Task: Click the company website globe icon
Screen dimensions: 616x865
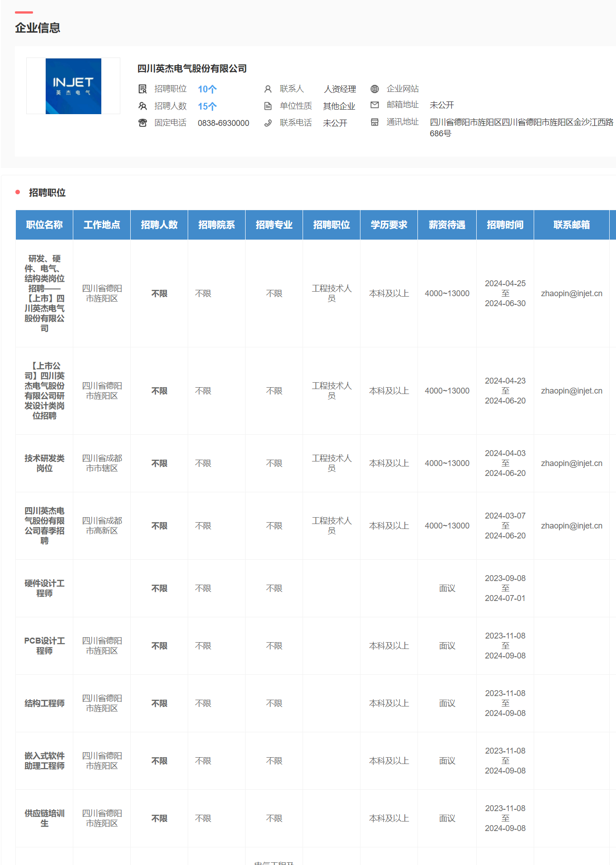Action: [x=374, y=89]
